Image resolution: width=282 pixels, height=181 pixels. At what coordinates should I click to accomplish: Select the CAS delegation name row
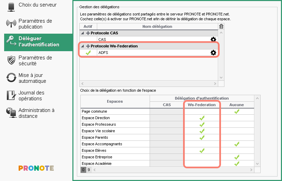[102, 39]
